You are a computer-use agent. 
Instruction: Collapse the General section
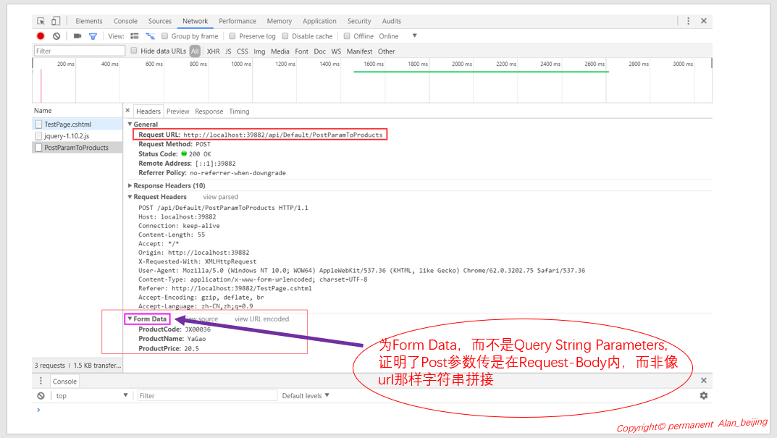point(130,124)
